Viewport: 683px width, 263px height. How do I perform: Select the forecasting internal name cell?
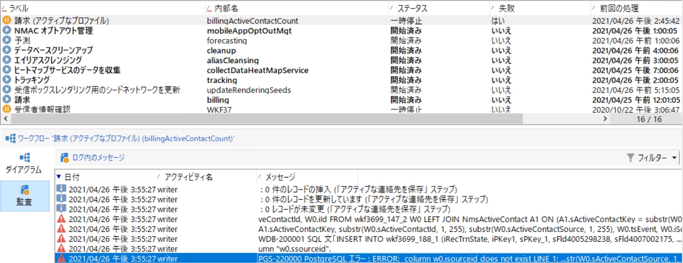(227, 40)
